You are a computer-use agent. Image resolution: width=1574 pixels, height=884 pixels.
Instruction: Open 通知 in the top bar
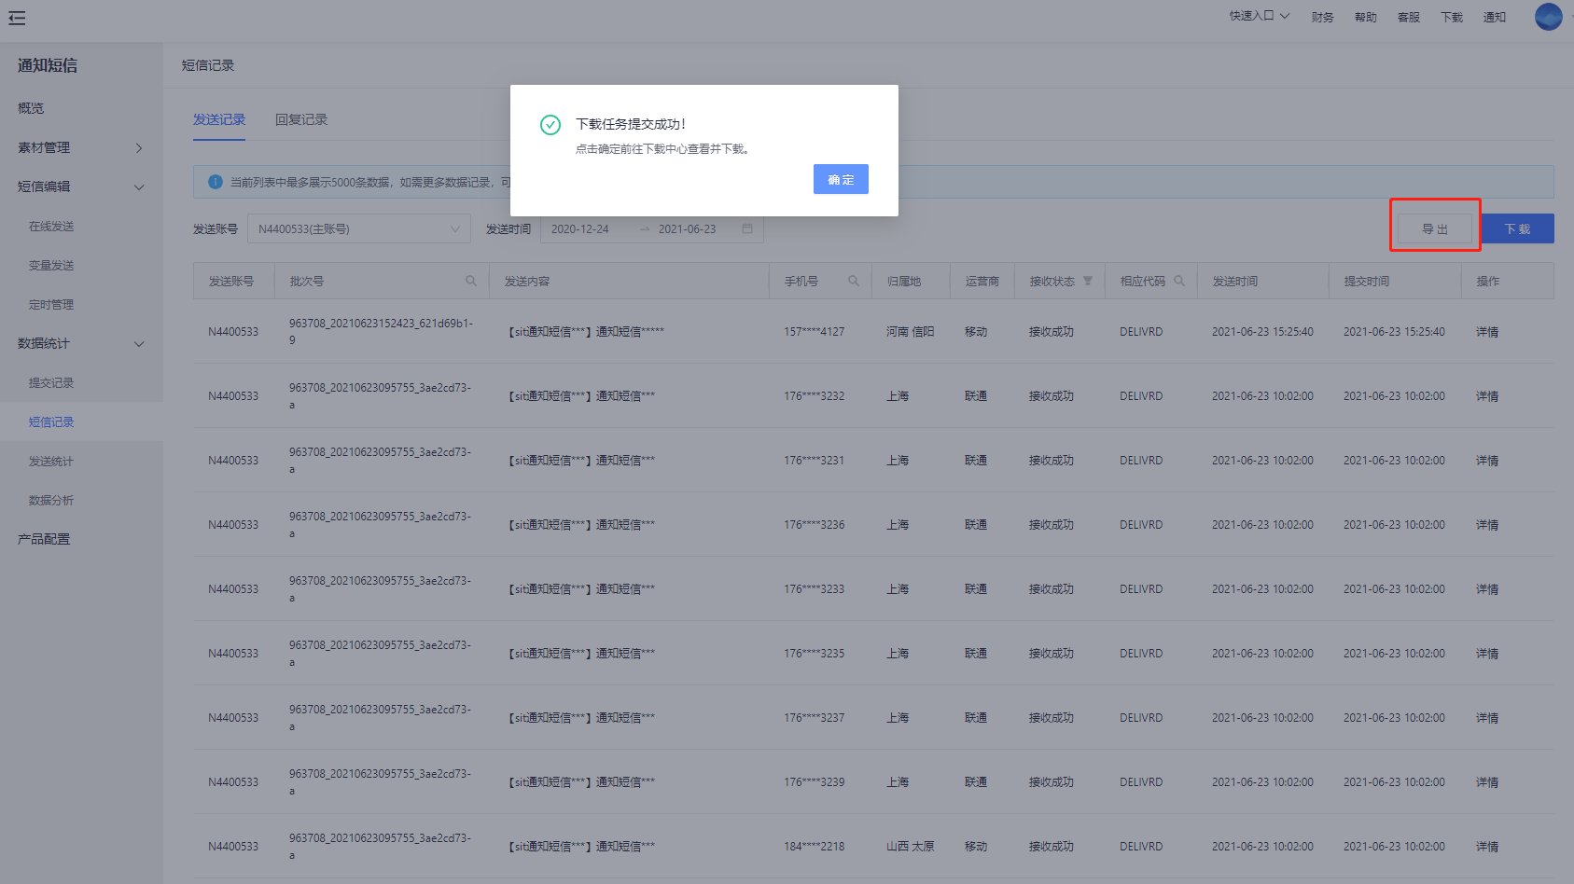1494,17
